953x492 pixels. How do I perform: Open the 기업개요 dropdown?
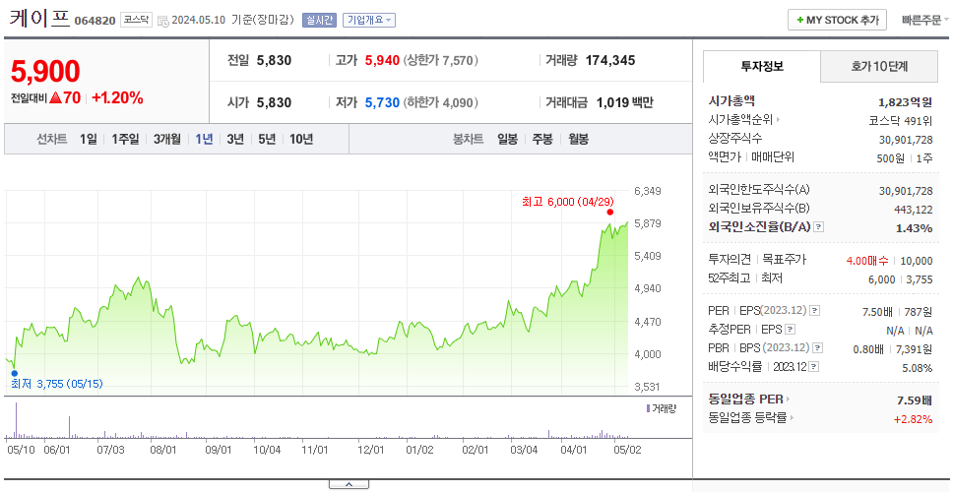pos(369,20)
